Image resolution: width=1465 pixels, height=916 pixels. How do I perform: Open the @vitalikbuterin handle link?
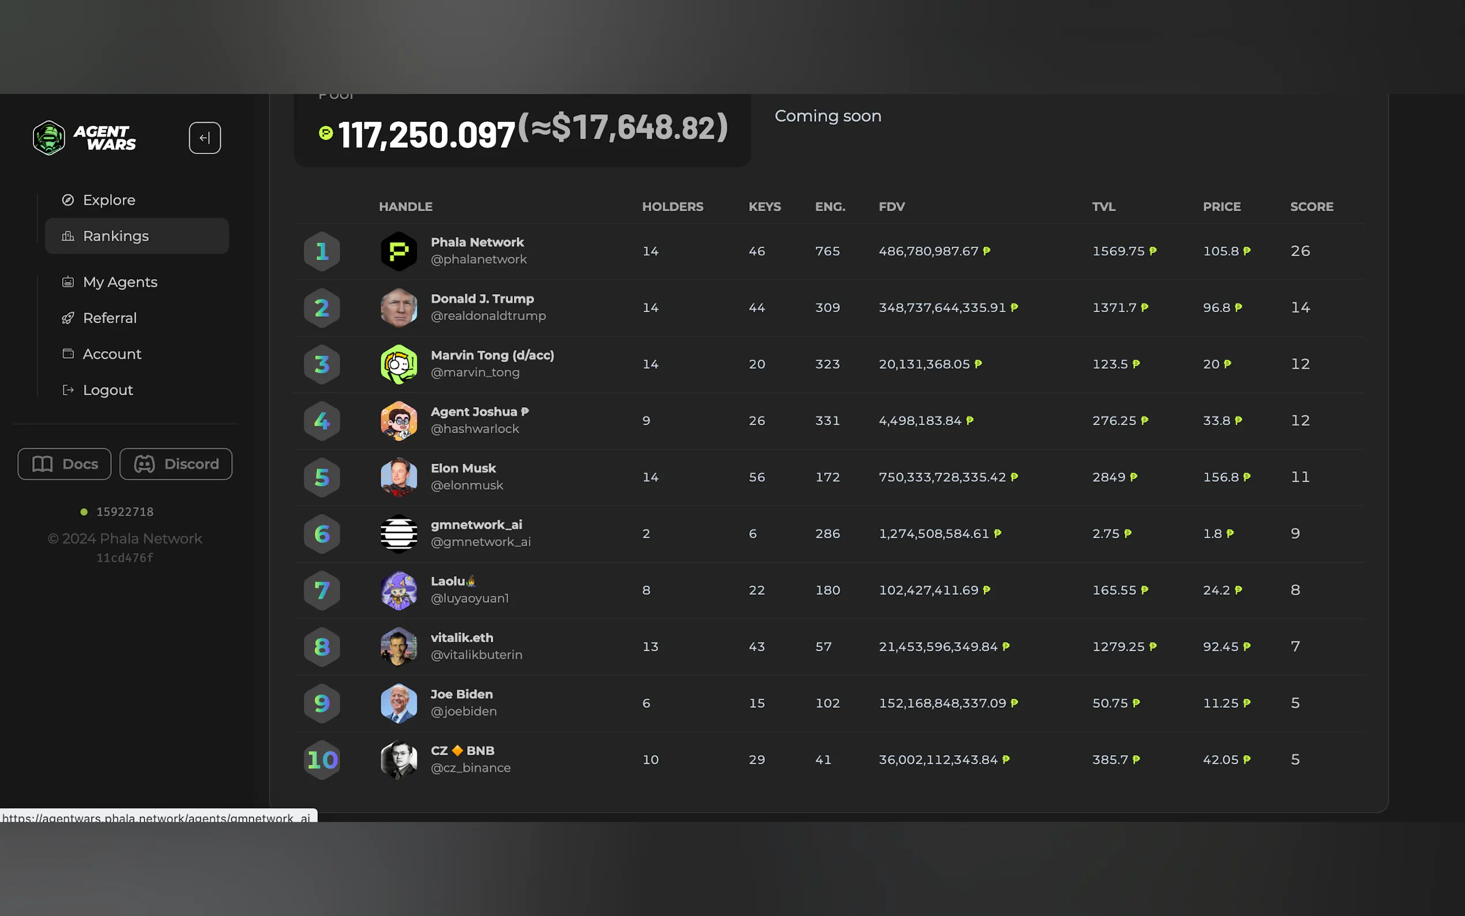pyautogui.click(x=476, y=655)
